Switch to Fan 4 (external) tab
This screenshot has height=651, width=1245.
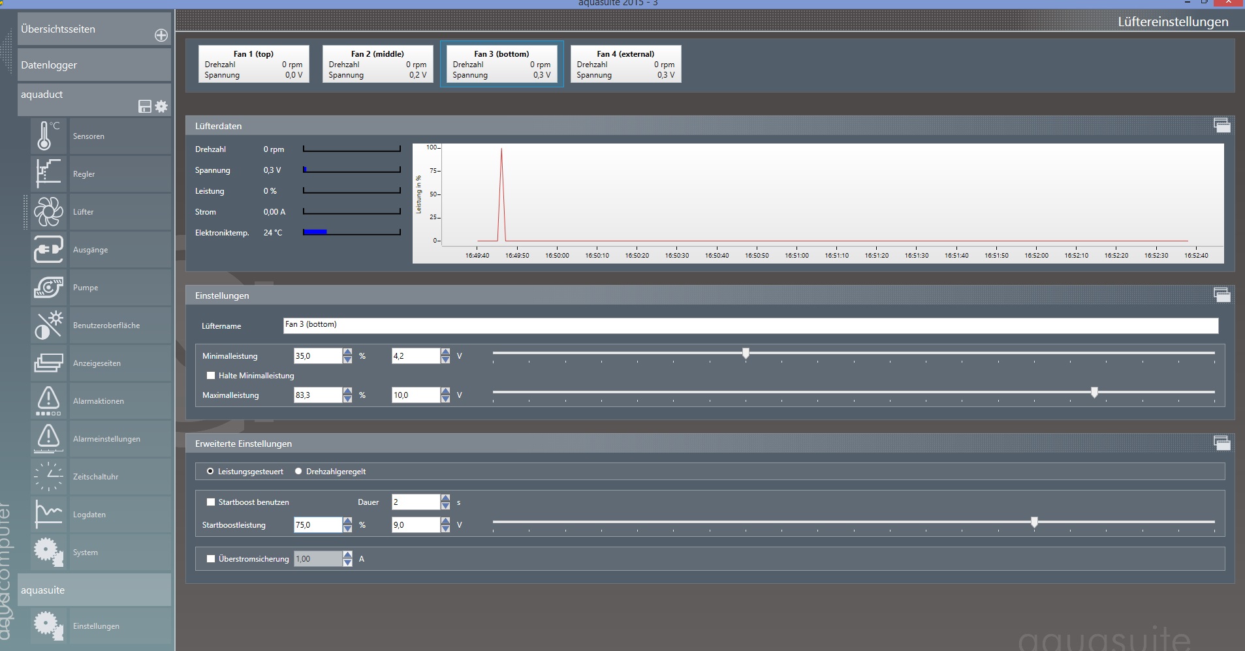coord(625,64)
